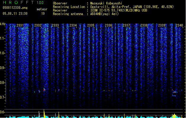Click the 1.0 frequency axis label
Screen dimensions: 186x118
(3, 53)
